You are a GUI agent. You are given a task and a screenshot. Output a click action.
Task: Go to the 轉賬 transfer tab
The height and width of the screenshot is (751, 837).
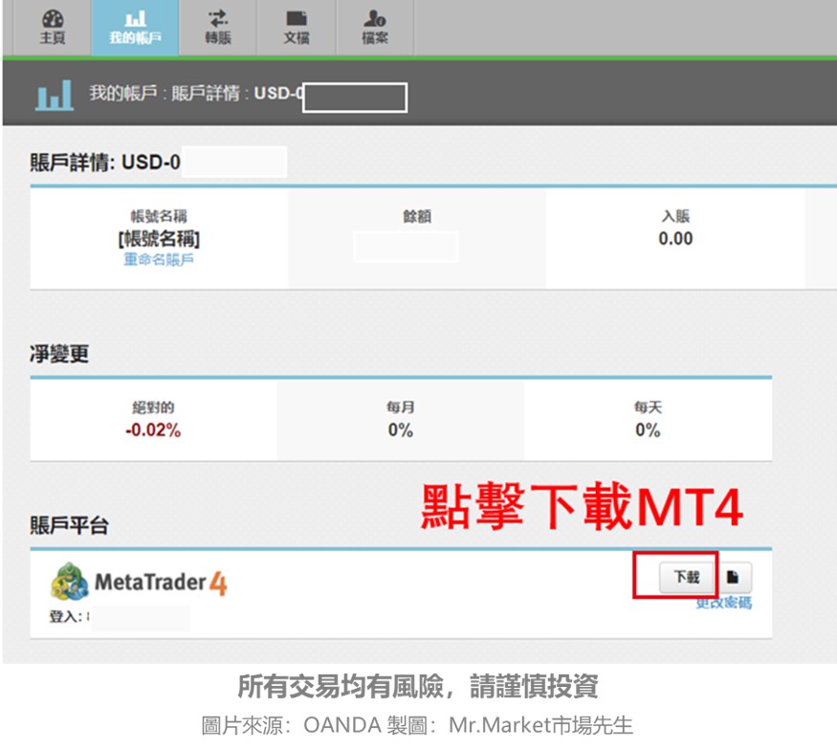[218, 28]
